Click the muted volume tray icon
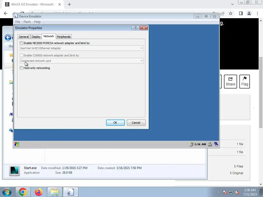263x197 pixels. click(237, 192)
